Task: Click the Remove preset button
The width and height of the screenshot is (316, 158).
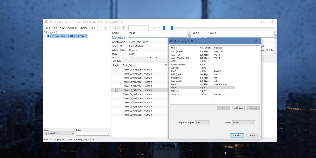Action: [253, 108]
